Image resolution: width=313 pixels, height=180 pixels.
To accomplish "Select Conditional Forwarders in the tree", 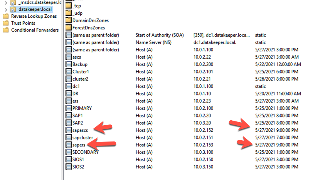I will tap(35, 30).
